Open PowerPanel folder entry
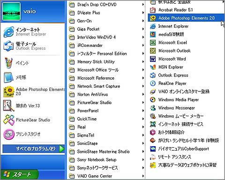 tap(106, 111)
